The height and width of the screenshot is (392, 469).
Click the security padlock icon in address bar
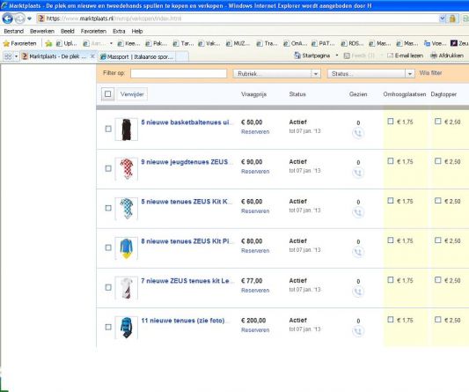[452, 18]
